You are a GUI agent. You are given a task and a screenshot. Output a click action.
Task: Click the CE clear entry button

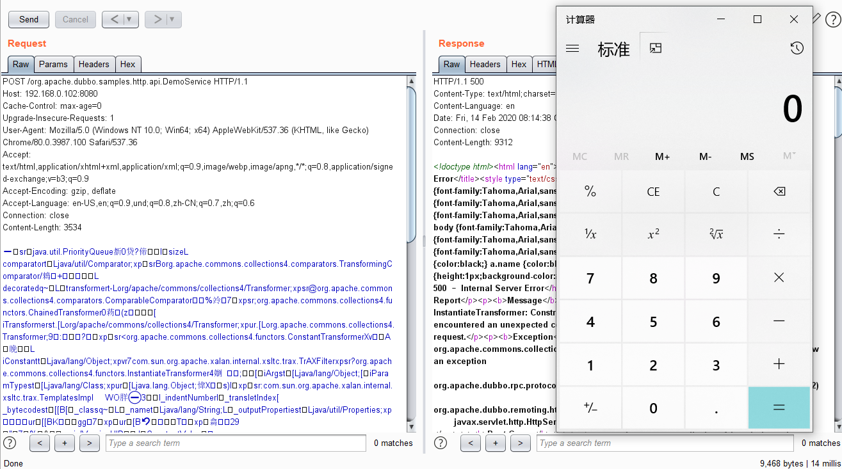(653, 192)
